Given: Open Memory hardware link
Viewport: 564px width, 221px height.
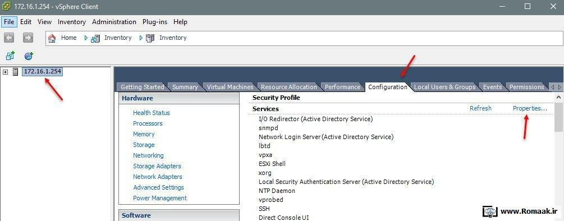Looking at the screenshot, I should click(144, 134).
